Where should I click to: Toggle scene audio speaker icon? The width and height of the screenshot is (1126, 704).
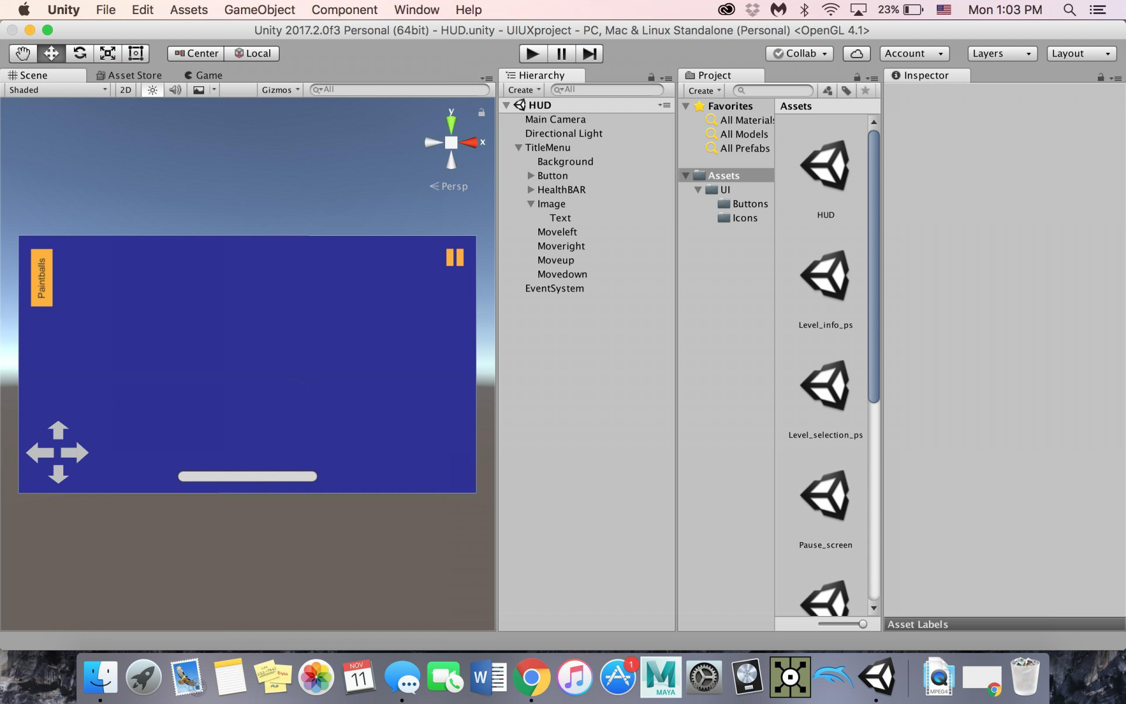[175, 90]
